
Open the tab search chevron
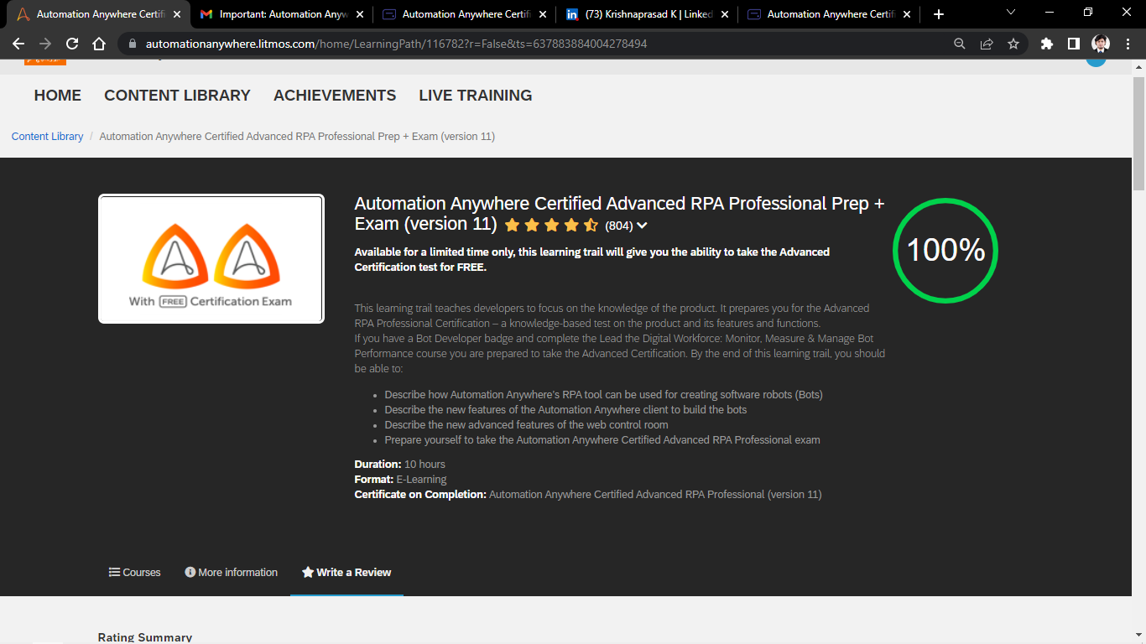1011,13
